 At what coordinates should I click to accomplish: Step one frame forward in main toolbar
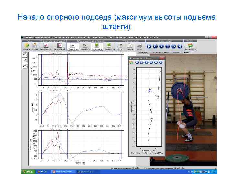coord(173,46)
